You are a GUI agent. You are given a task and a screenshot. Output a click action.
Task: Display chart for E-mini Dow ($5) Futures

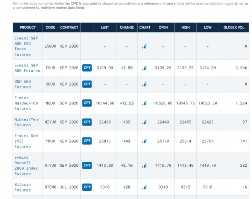144,141
